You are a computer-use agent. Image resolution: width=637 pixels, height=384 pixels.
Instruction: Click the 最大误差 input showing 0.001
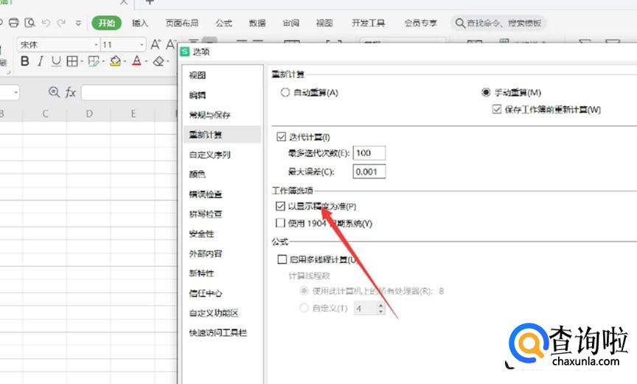click(369, 172)
